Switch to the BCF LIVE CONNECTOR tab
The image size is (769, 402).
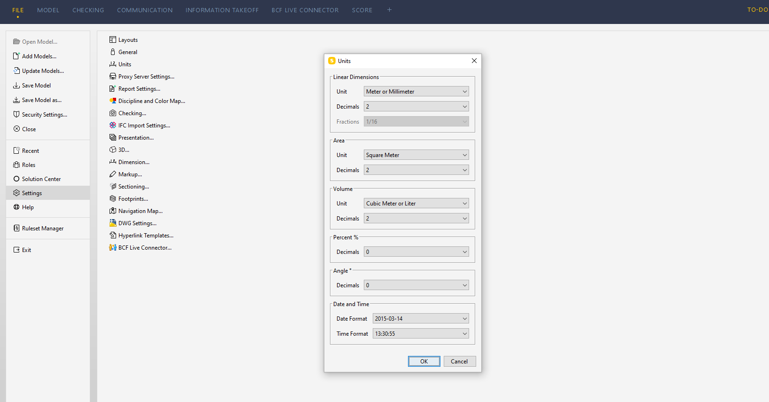point(305,10)
